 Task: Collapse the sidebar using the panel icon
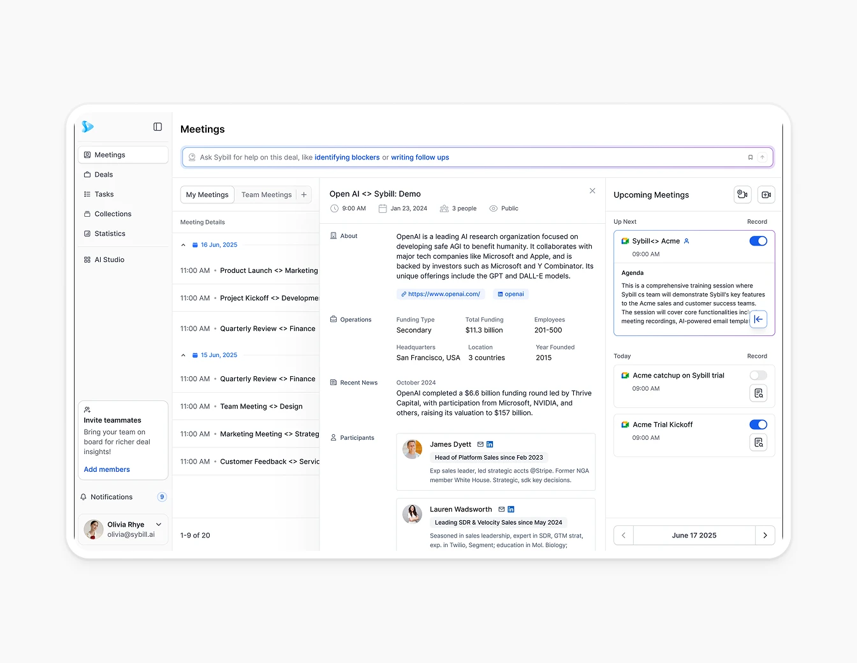click(157, 127)
